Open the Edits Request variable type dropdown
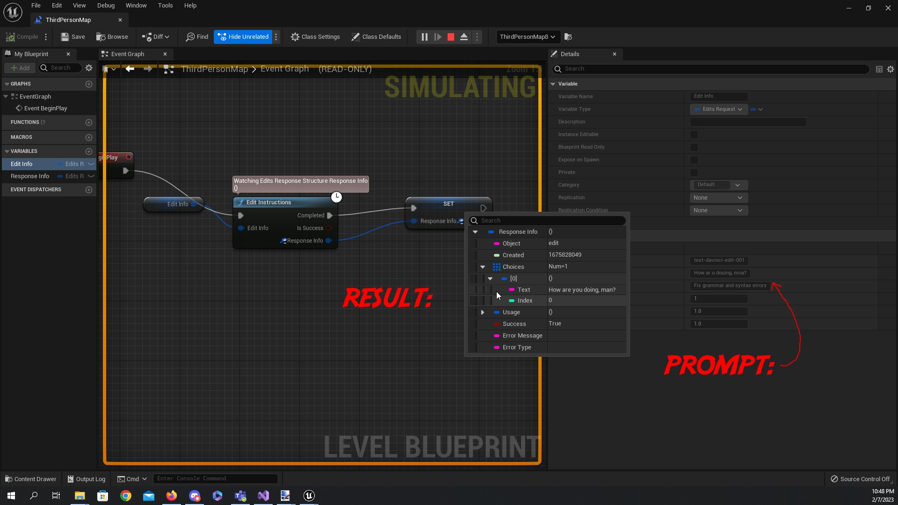Screen dimensions: 898x505 719,109
